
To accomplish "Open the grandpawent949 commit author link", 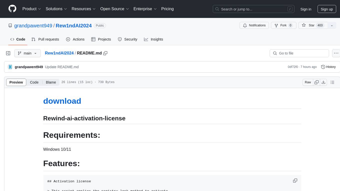I will point(29,67).
